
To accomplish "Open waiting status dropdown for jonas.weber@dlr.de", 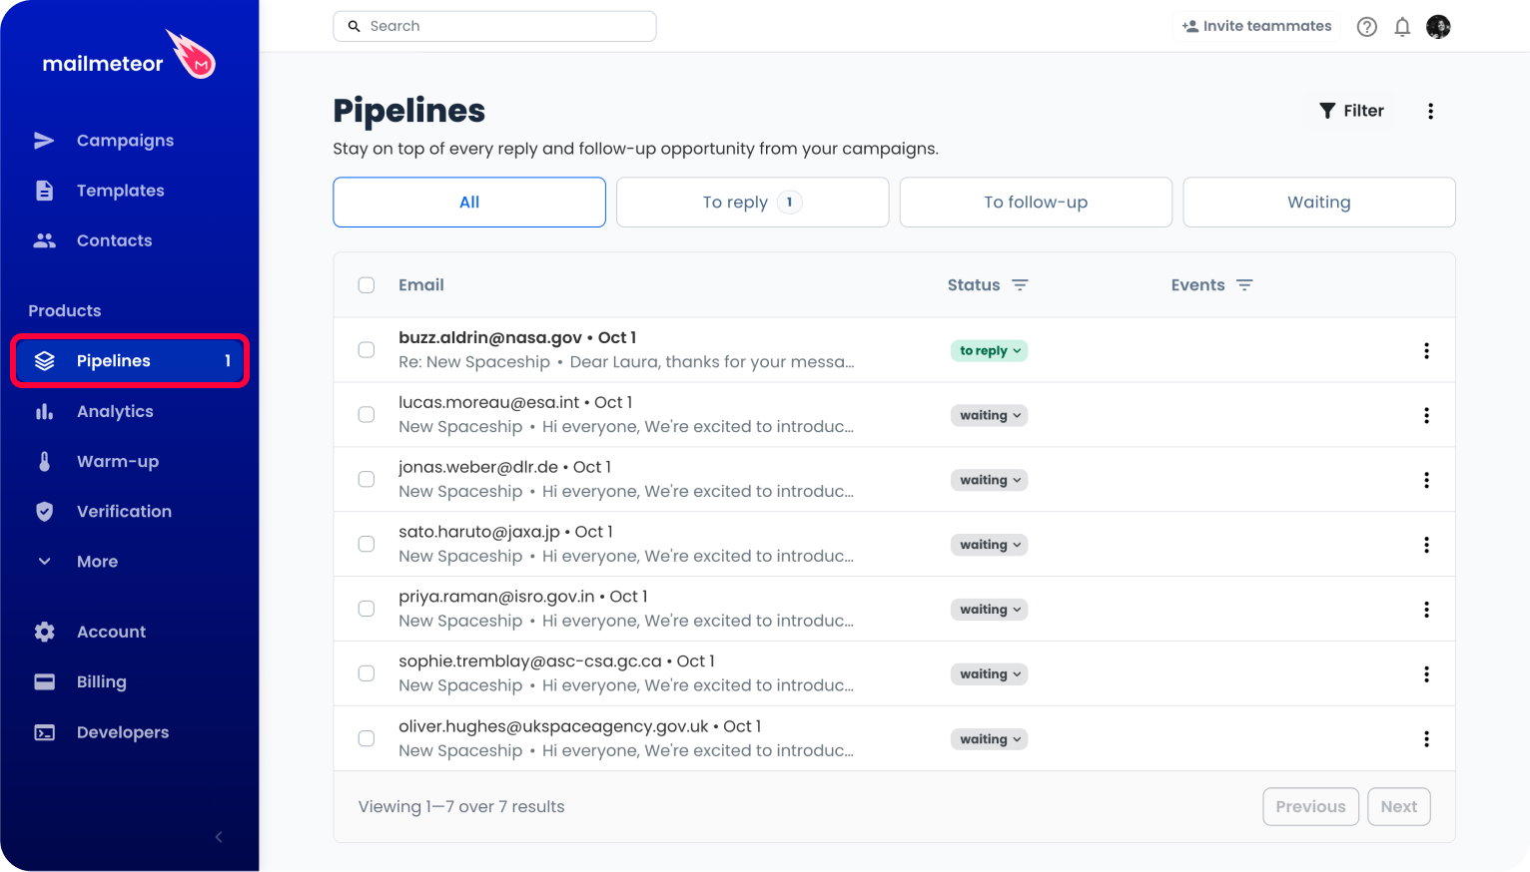I will [989, 480].
